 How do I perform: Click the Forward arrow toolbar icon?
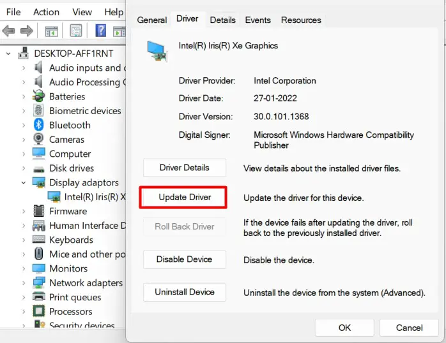[27, 31]
